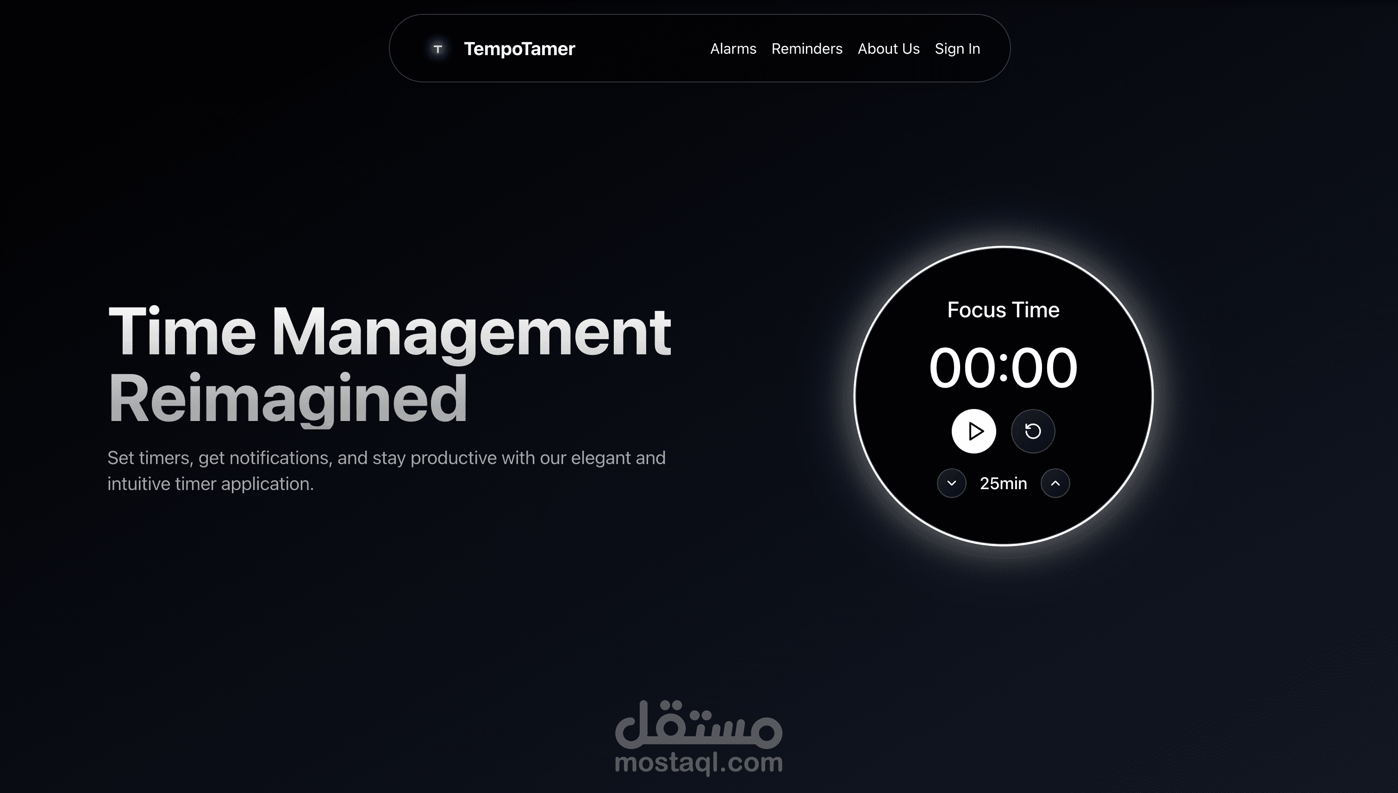Toggle the play/pause state of timer
This screenshot has height=793, width=1398.
coord(973,431)
